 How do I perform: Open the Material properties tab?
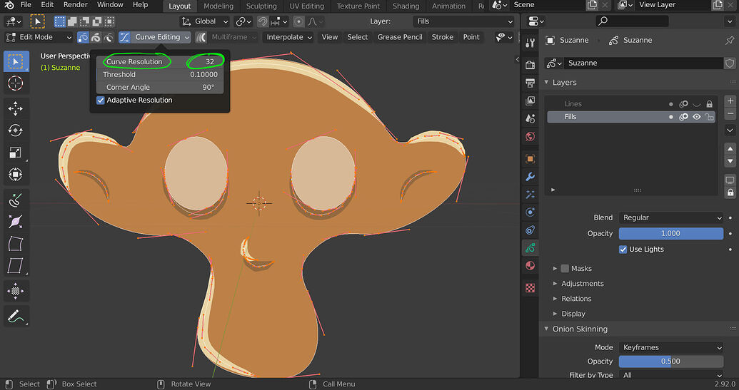click(531, 266)
